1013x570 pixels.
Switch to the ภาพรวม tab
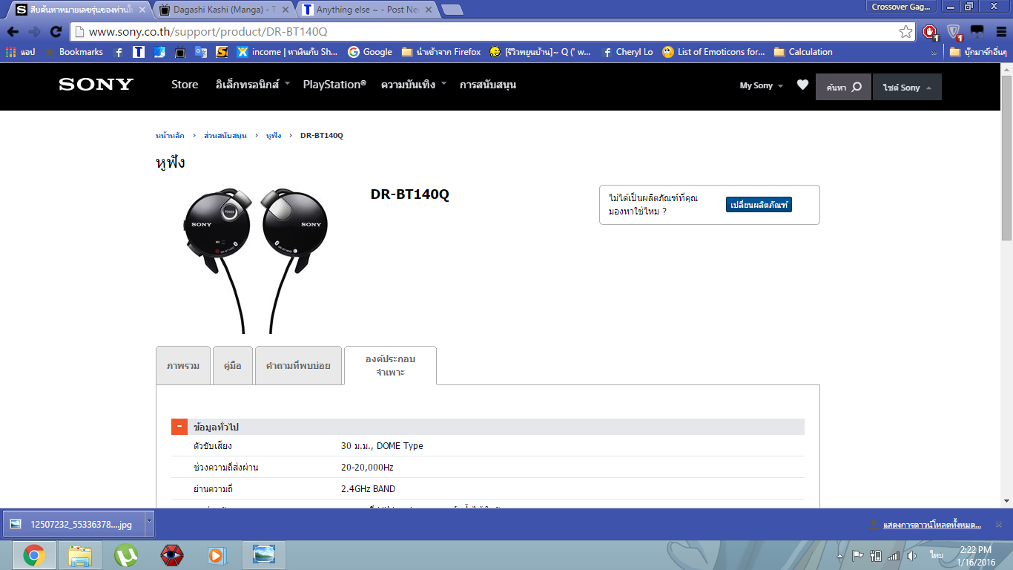coord(183,366)
